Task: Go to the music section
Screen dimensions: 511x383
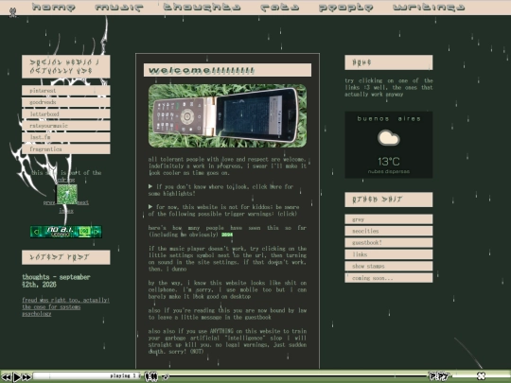Action: click(x=119, y=8)
